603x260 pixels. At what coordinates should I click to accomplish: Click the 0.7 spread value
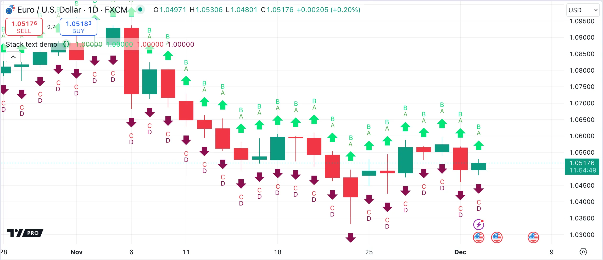[51, 27]
